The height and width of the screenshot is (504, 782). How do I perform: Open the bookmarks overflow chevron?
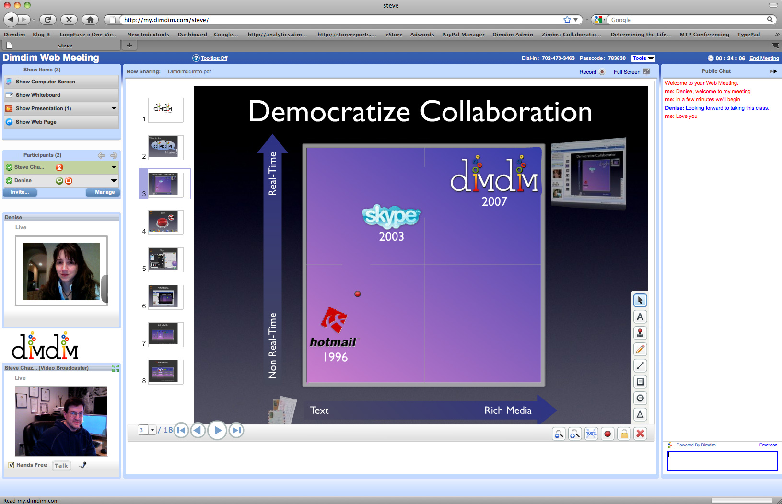pos(777,35)
